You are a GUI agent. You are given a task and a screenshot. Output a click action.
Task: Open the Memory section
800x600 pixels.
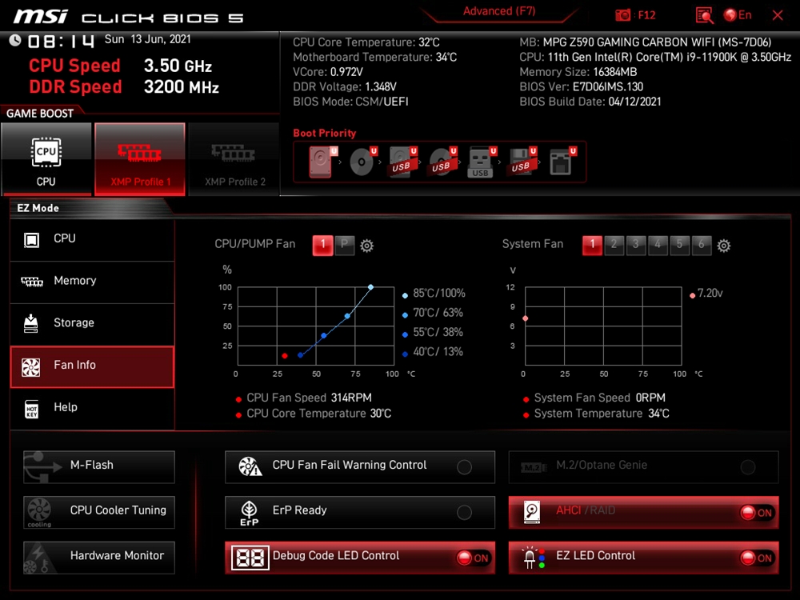(x=92, y=282)
